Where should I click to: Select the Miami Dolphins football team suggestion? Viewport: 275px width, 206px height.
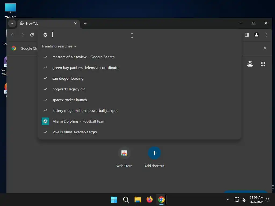(139, 121)
